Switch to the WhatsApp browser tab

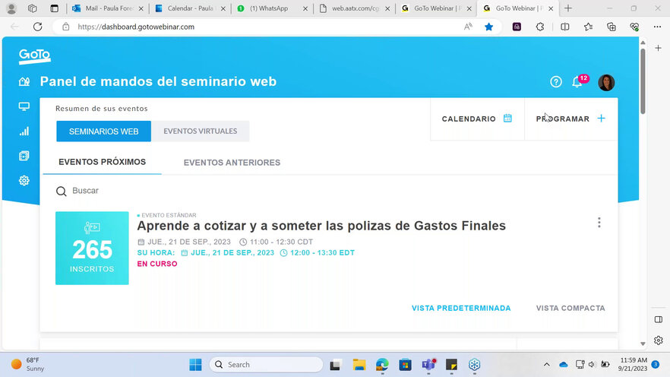coord(272,8)
